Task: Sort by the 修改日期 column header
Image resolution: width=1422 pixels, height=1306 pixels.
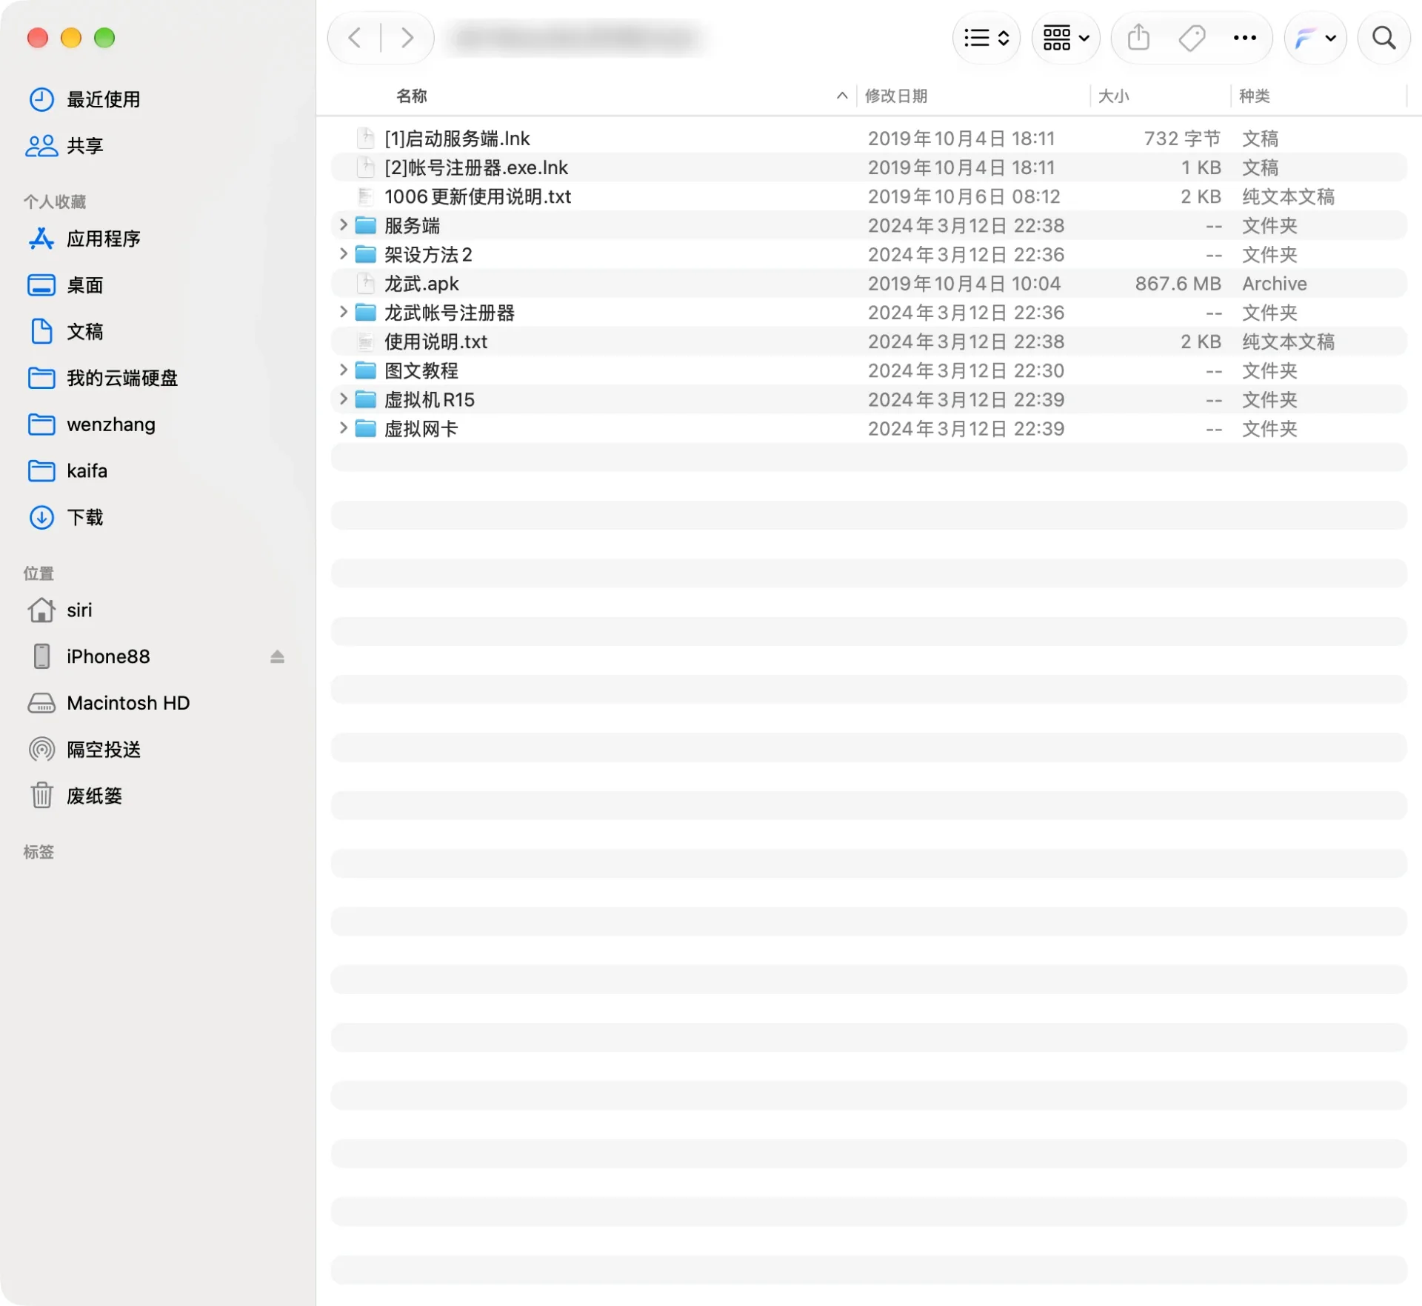Action: point(896,96)
